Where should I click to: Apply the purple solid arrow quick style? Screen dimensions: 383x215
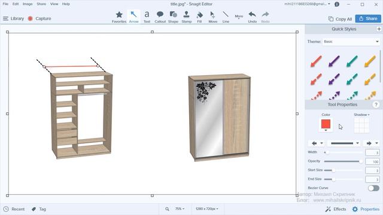click(x=334, y=61)
